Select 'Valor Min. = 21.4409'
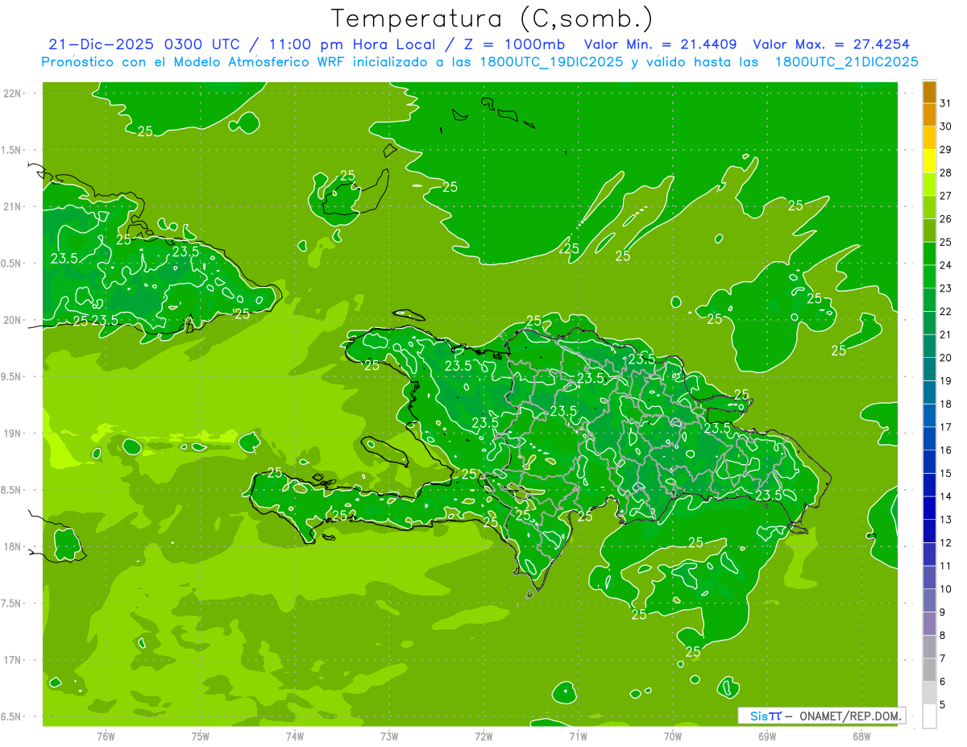 click(x=662, y=44)
